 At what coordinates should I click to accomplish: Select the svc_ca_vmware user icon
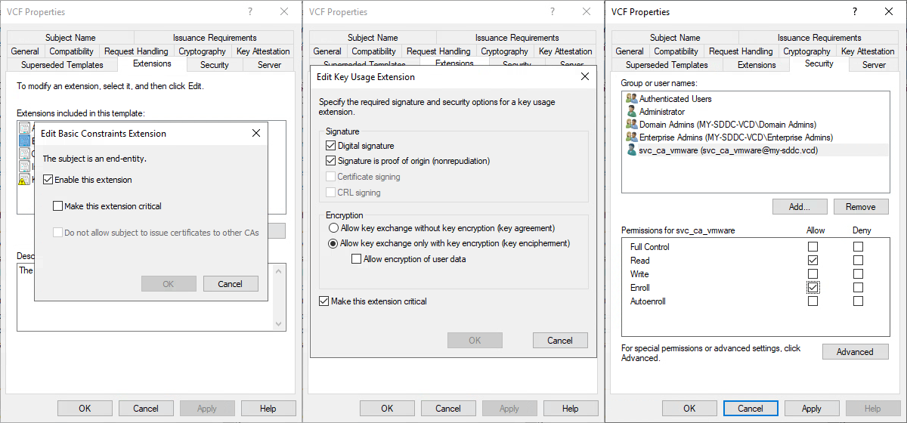point(631,150)
